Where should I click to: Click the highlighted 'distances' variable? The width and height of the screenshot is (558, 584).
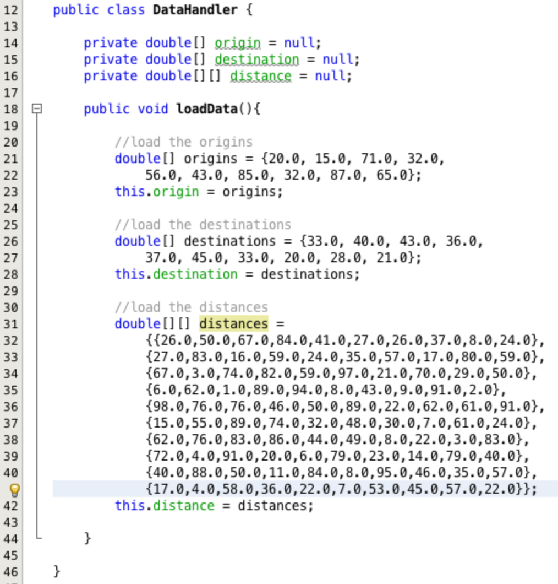(x=234, y=323)
